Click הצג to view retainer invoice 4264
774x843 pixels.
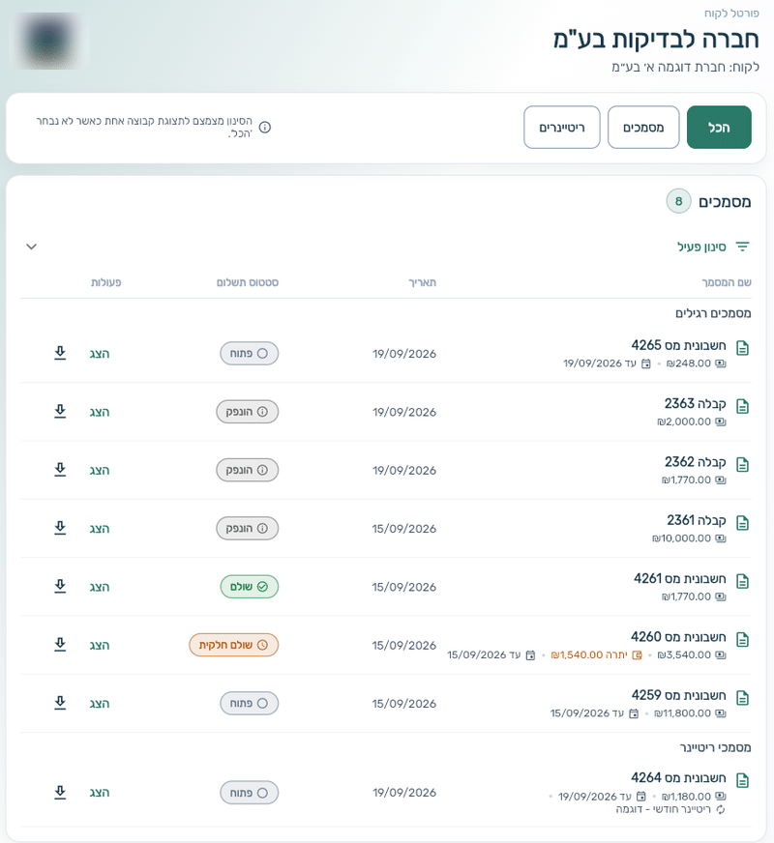[100, 793]
